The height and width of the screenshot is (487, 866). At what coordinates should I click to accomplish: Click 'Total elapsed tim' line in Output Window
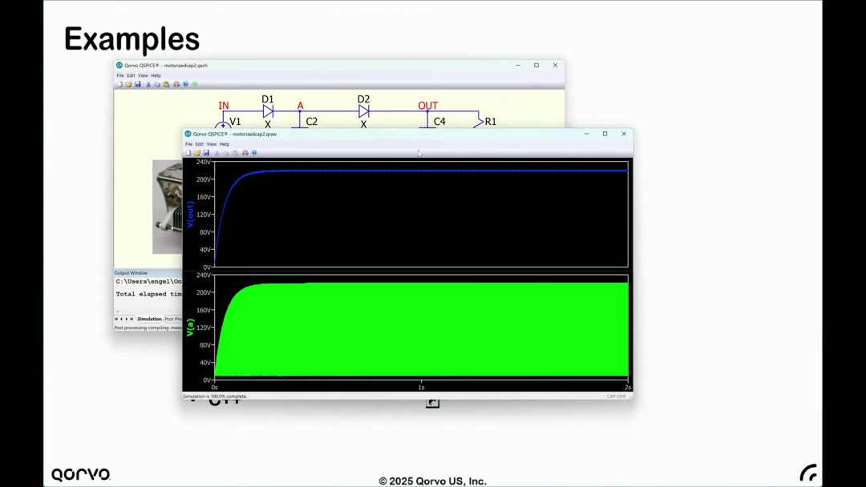coord(148,294)
